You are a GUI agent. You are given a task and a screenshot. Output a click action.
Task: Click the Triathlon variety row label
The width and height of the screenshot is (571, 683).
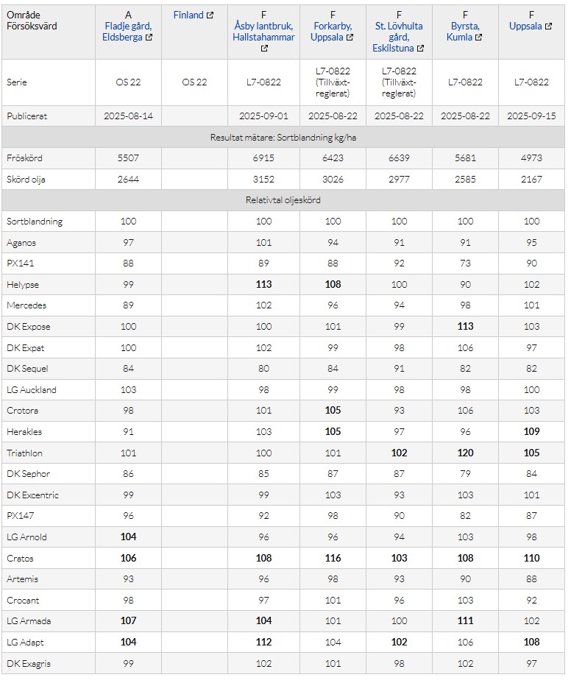pos(25,453)
